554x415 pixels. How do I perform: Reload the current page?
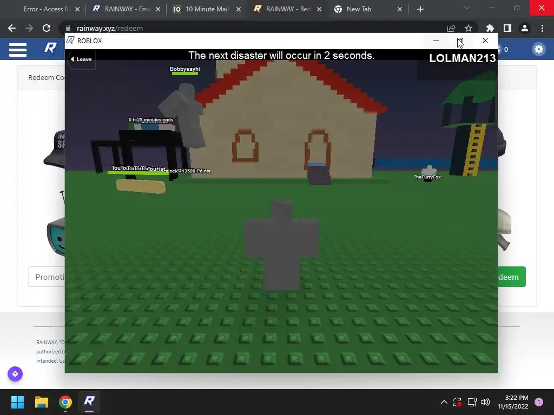(x=47, y=28)
